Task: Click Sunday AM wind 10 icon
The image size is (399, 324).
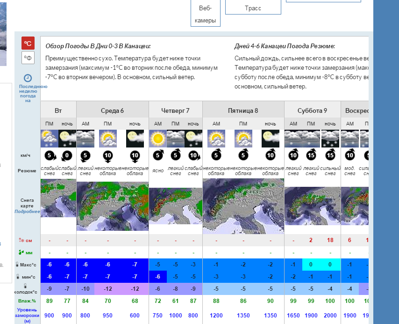Action: 350,155
